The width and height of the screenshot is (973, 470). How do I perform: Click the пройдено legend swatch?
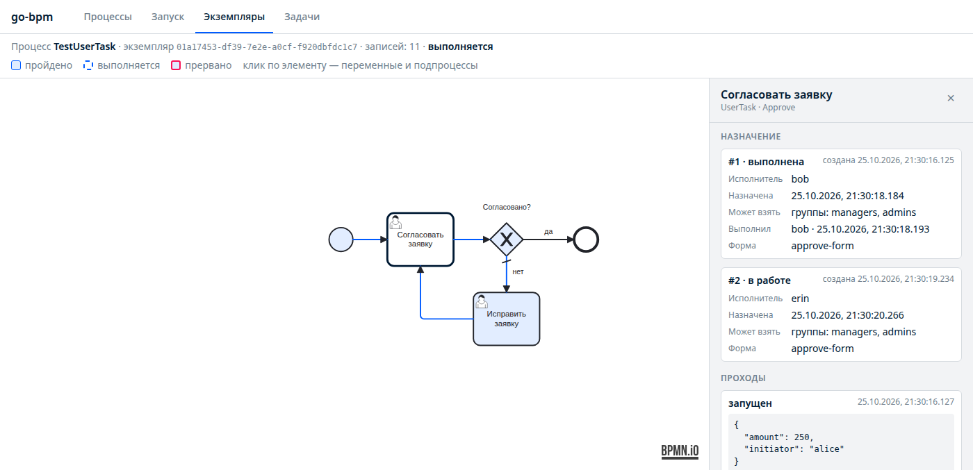(16, 65)
